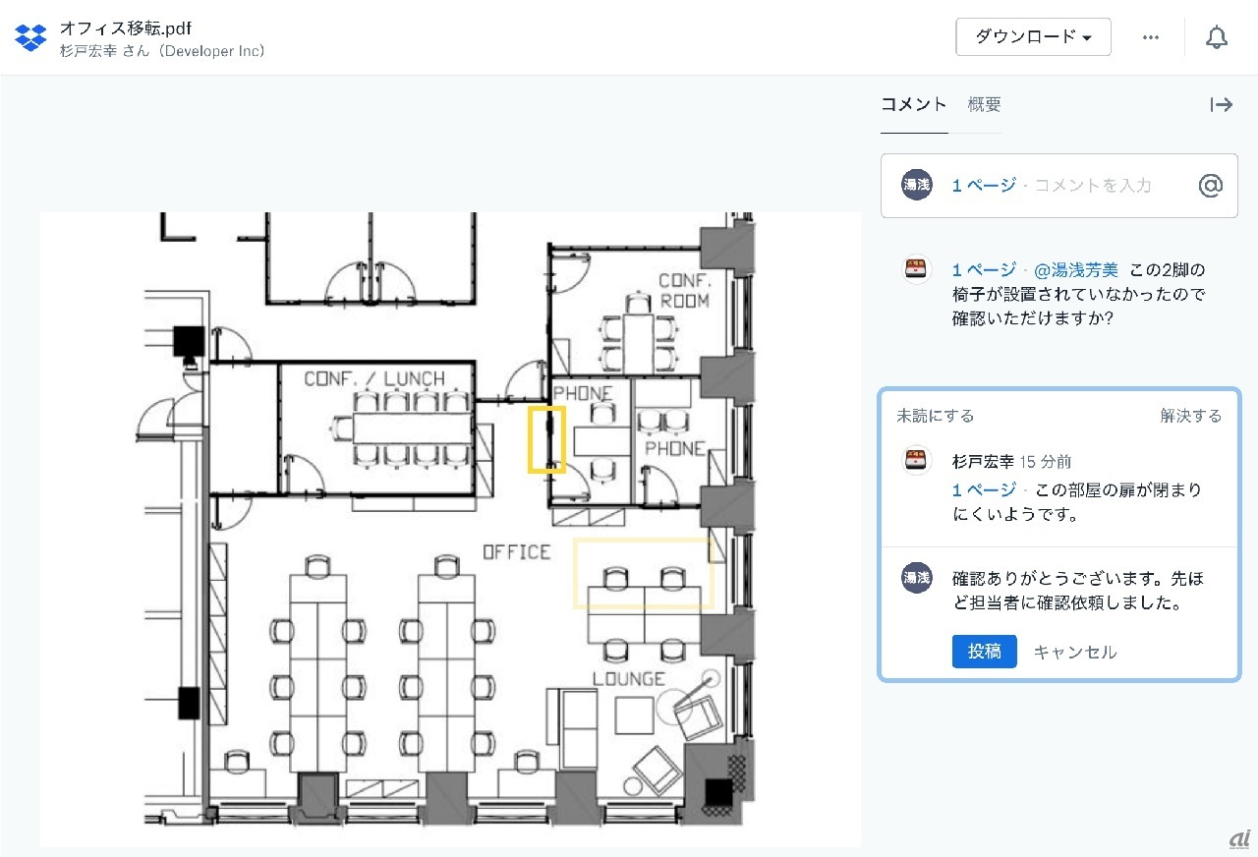Open the 1 ページ link in the chair comment

click(984, 270)
